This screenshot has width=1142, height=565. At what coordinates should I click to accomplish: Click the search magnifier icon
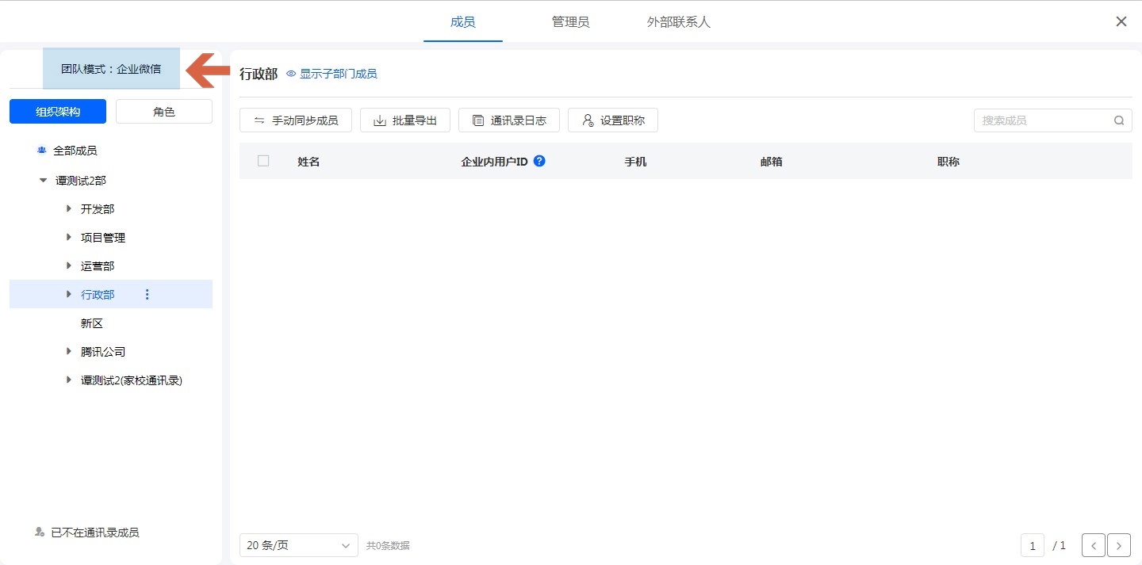(1119, 120)
